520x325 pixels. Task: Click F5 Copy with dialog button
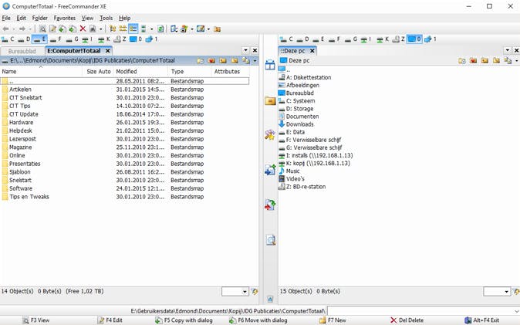pyautogui.click(x=184, y=320)
